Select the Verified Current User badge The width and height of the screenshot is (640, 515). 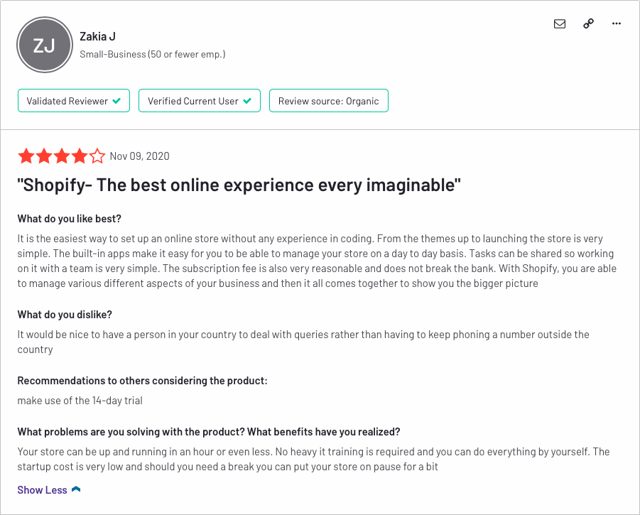click(x=200, y=100)
